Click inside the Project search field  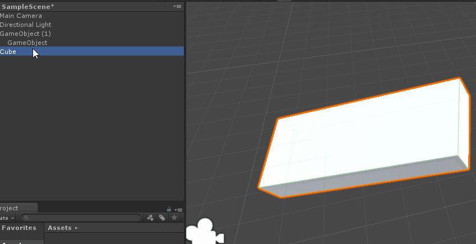click(81, 218)
